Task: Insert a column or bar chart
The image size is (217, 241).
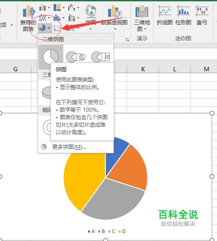Action: coord(43,8)
